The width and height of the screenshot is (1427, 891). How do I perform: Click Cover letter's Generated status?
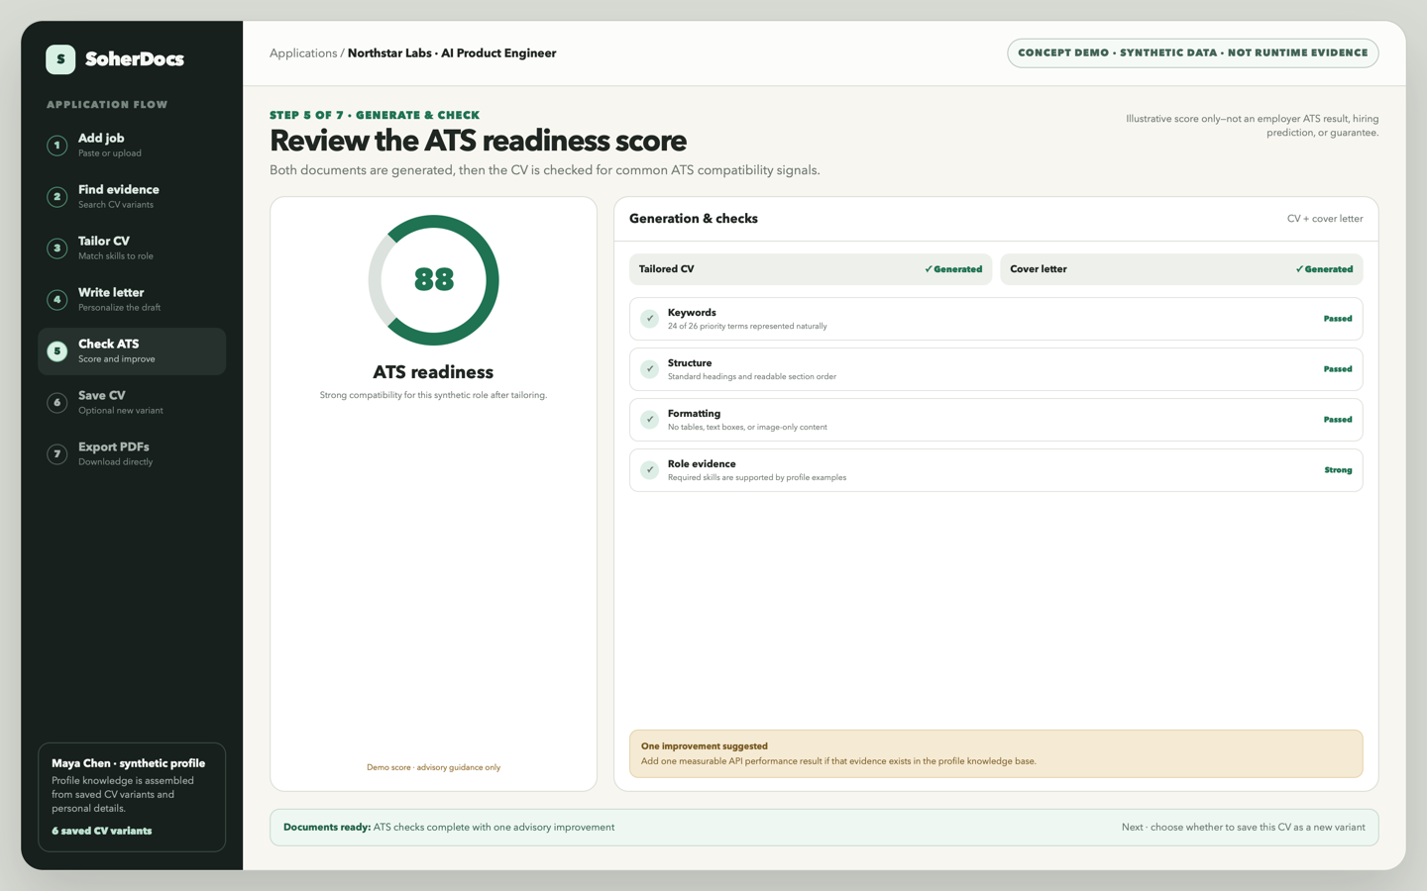[x=1324, y=269]
